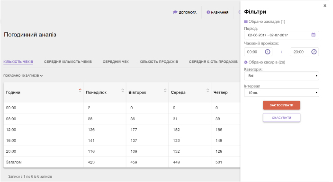Sort by Середа column arrows
This screenshot has height=182, width=333.
[207, 90]
